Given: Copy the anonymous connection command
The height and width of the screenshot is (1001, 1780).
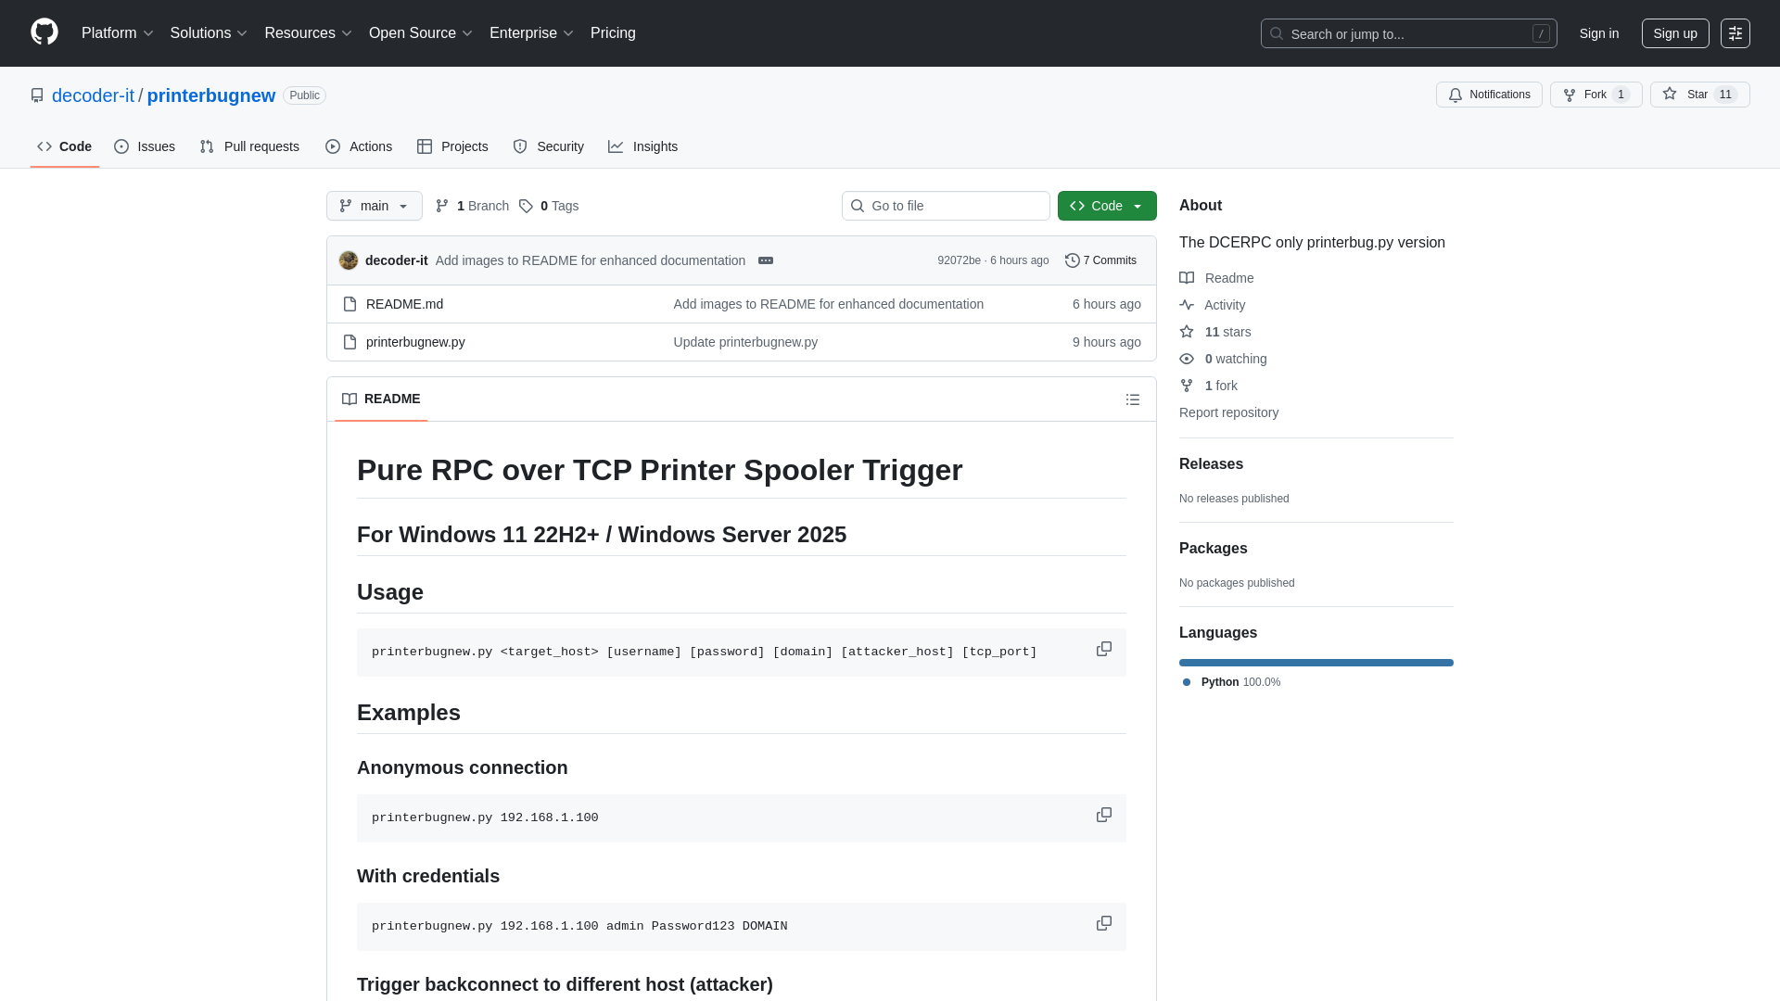Looking at the screenshot, I should 1103,815.
